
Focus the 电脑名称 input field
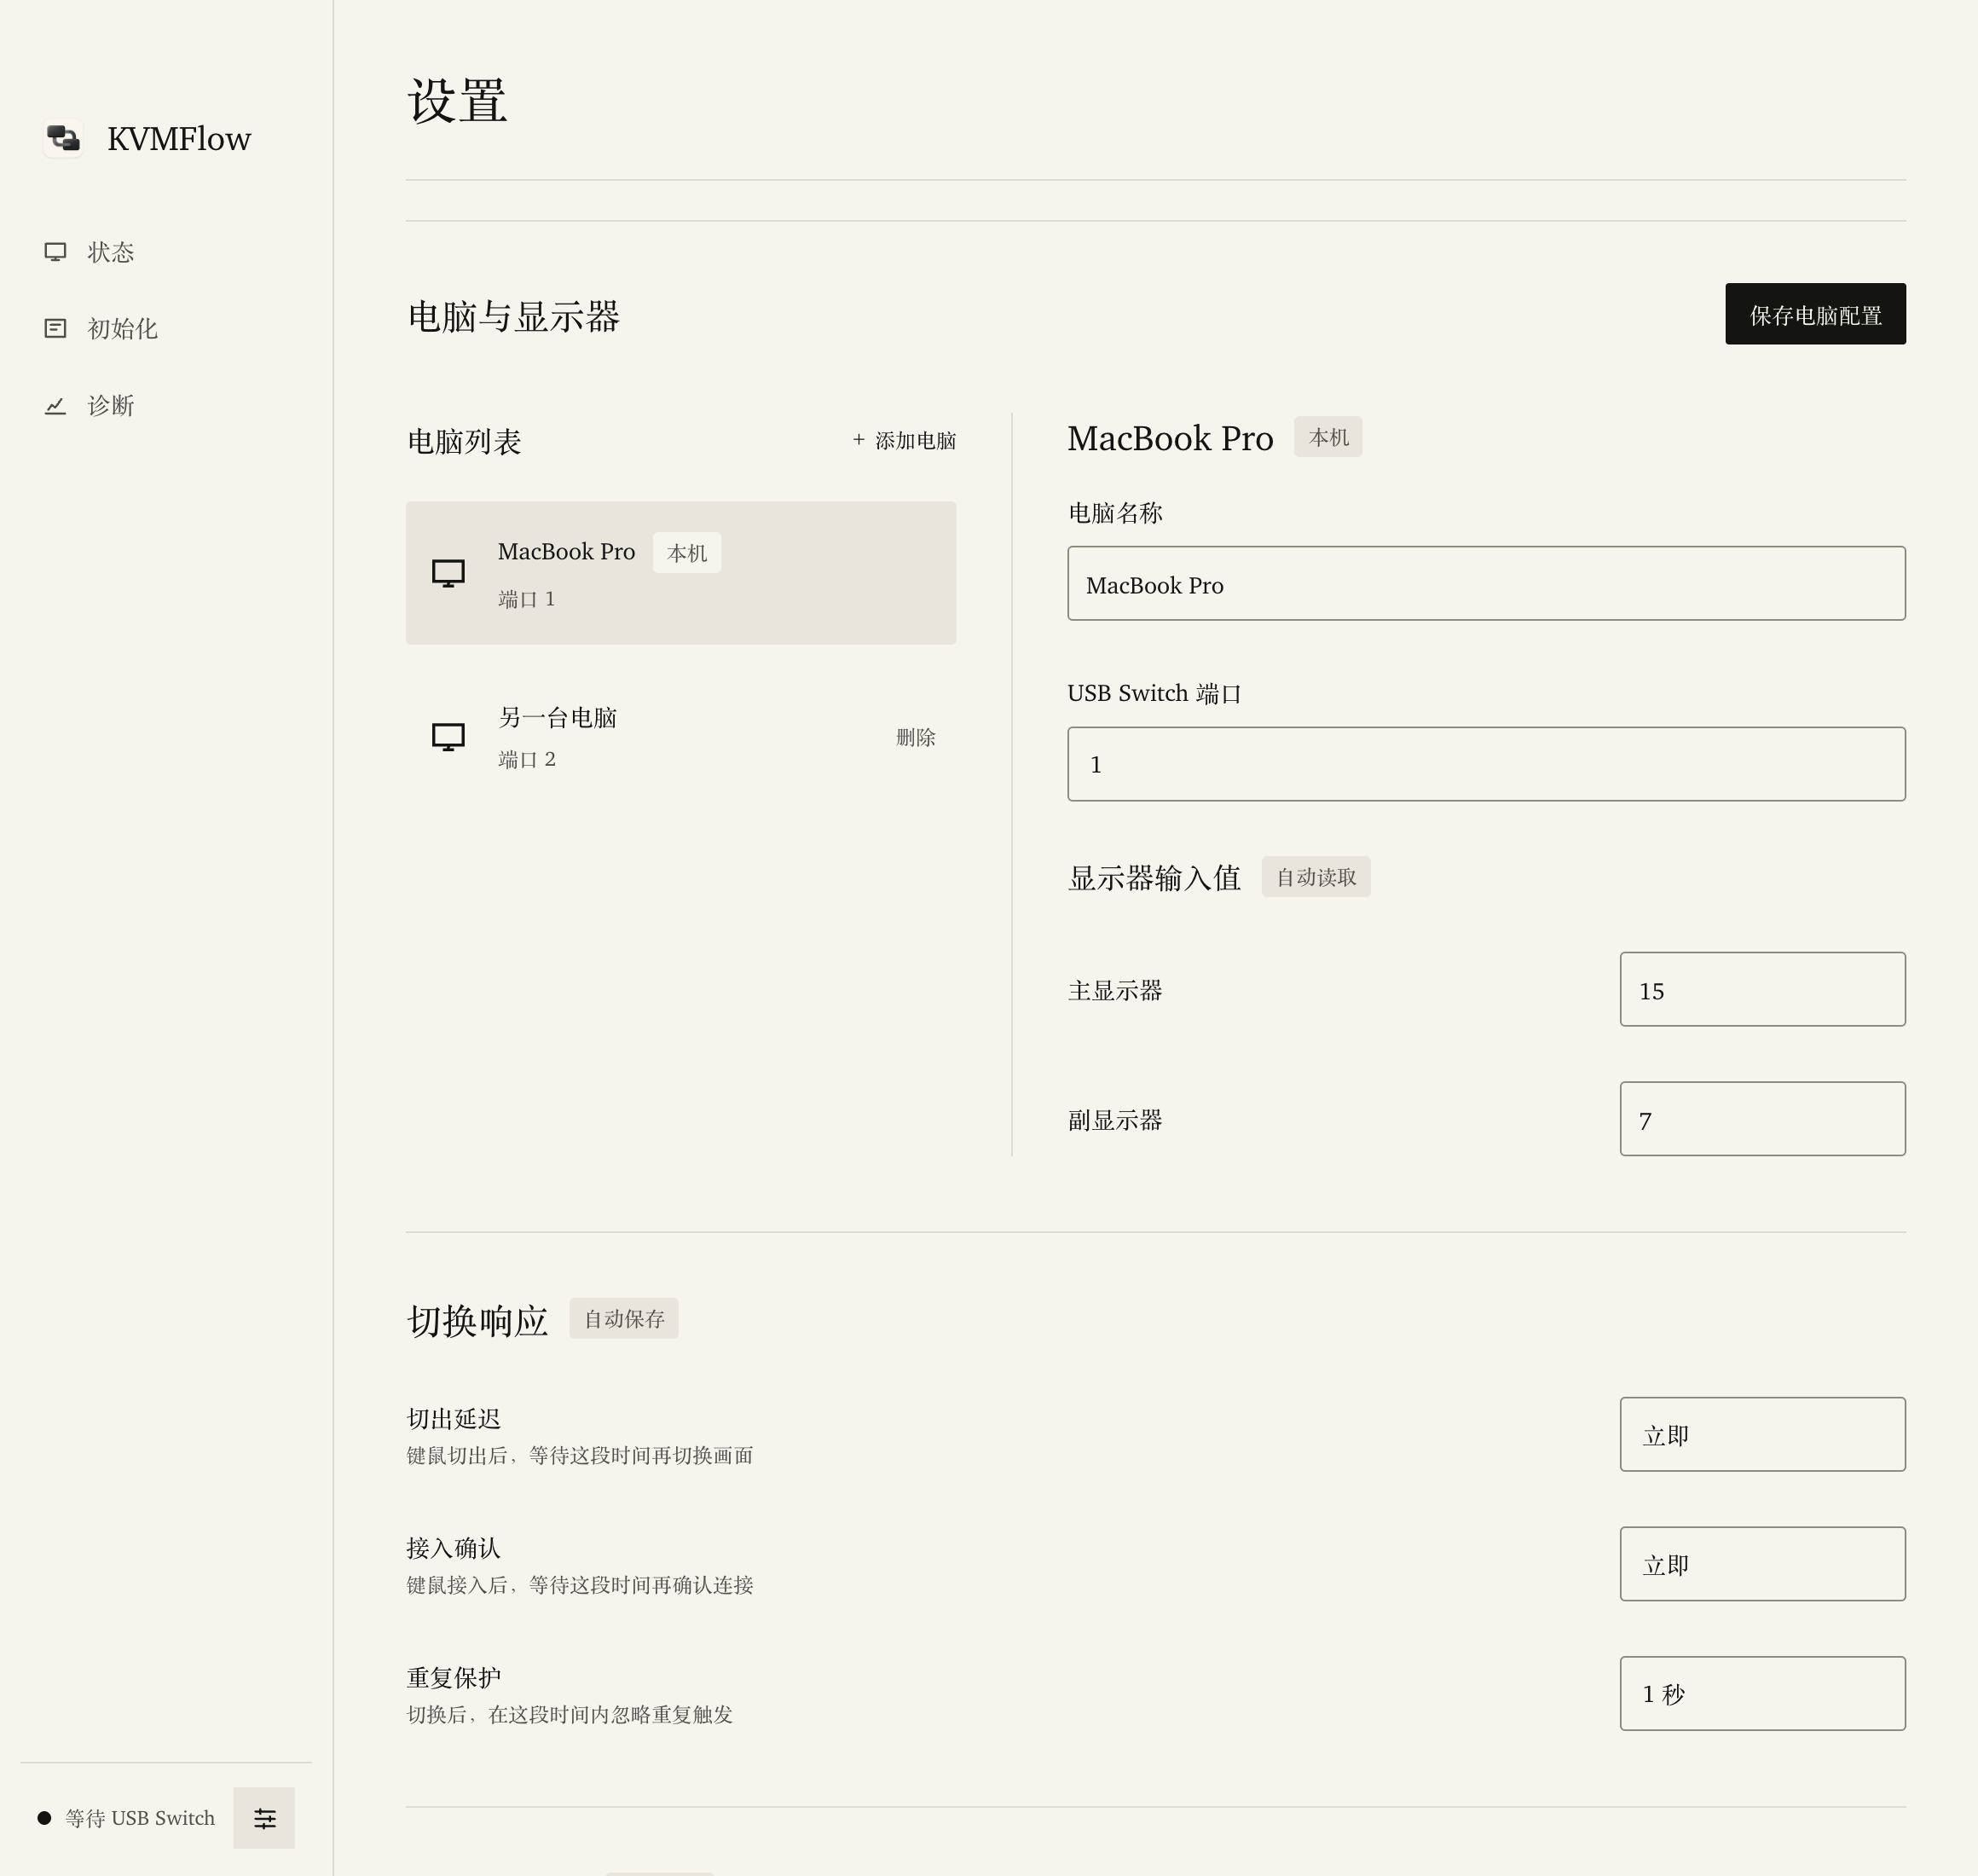coord(1486,583)
